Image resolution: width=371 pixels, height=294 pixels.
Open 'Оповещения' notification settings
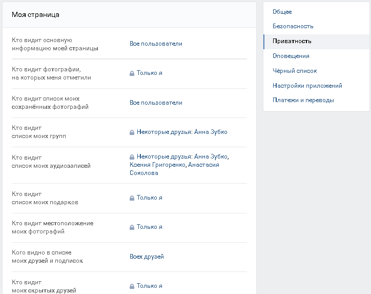[x=291, y=56]
